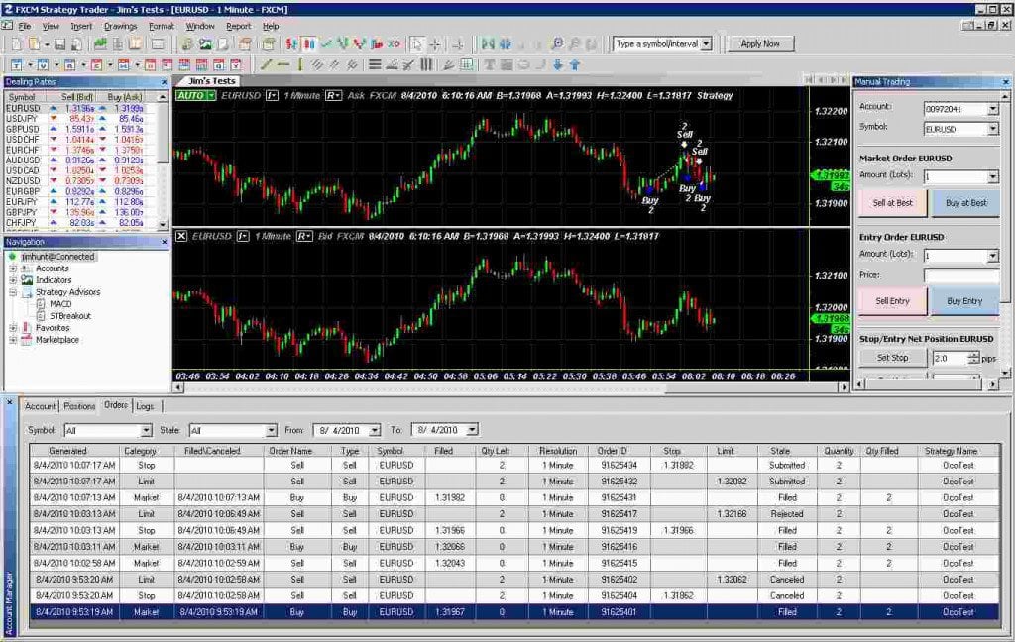Activate the arrow pointer cursor tool
This screenshot has width=1015, height=642.
[417, 44]
